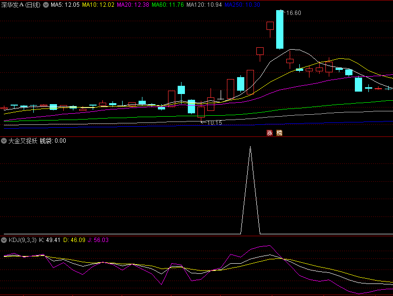The width and height of the screenshot is (393, 296).
Task: Click the 钱袋: 0.00 value
Action: tap(53, 141)
